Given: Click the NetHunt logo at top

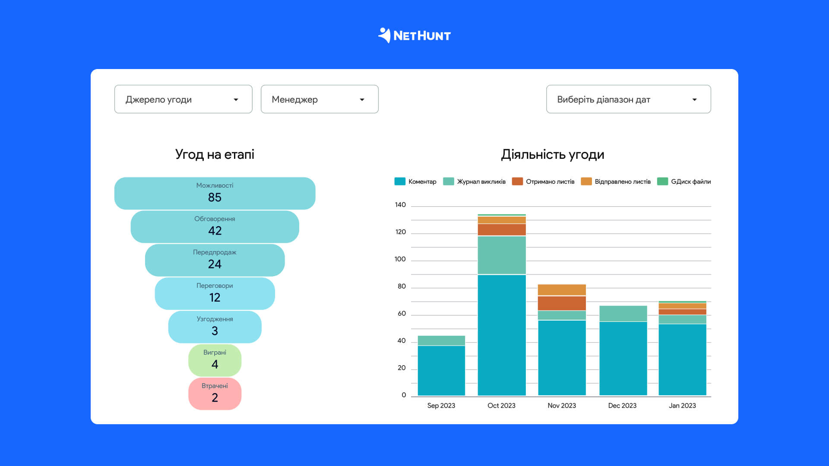Looking at the screenshot, I should pos(414,35).
